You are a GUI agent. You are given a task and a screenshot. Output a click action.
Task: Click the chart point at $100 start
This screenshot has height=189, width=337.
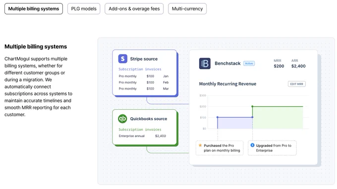pyautogui.click(x=218, y=117)
